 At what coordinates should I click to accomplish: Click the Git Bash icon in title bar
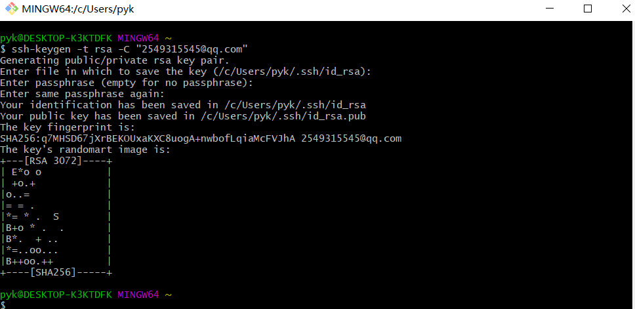[11, 9]
